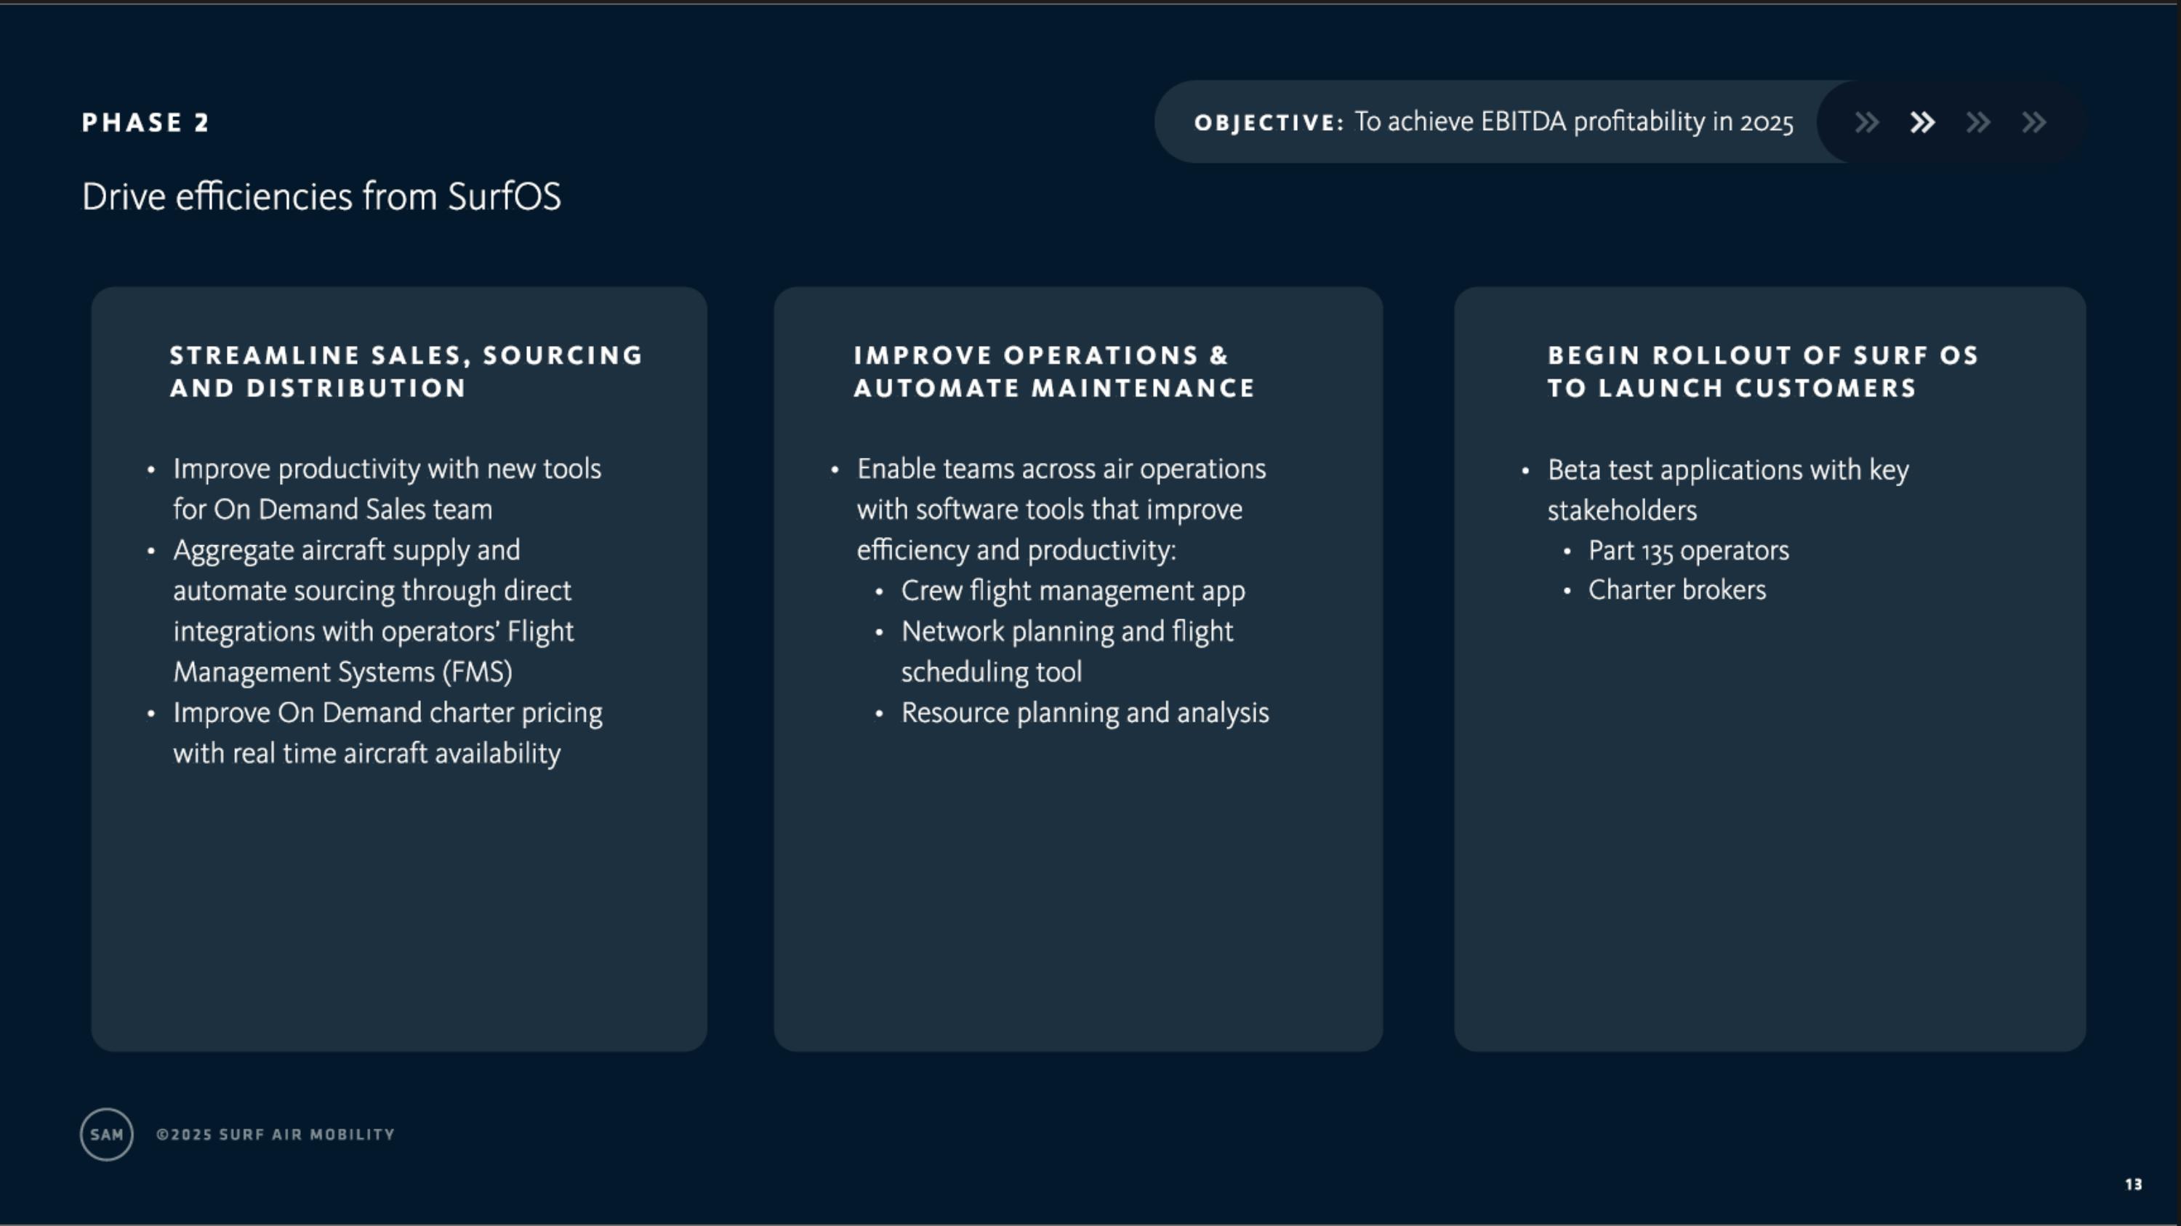Click the first phase chevron icon
This screenshot has width=2181, height=1226.
pos(1866,123)
